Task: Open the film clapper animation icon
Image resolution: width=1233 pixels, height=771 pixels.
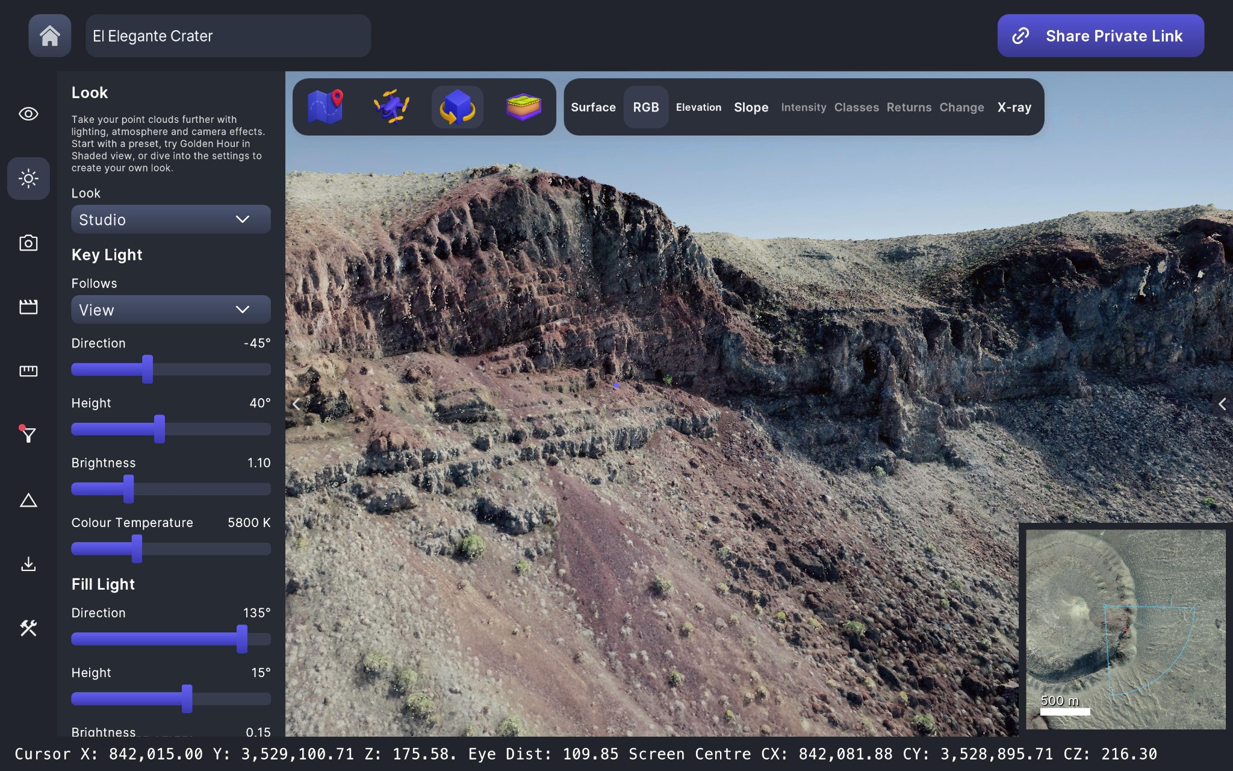Action: (x=28, y=307)
